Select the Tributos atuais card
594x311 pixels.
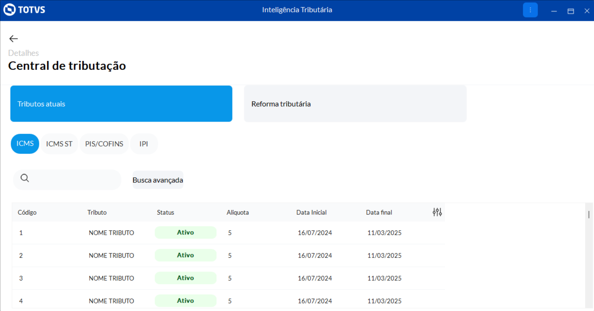121,104
